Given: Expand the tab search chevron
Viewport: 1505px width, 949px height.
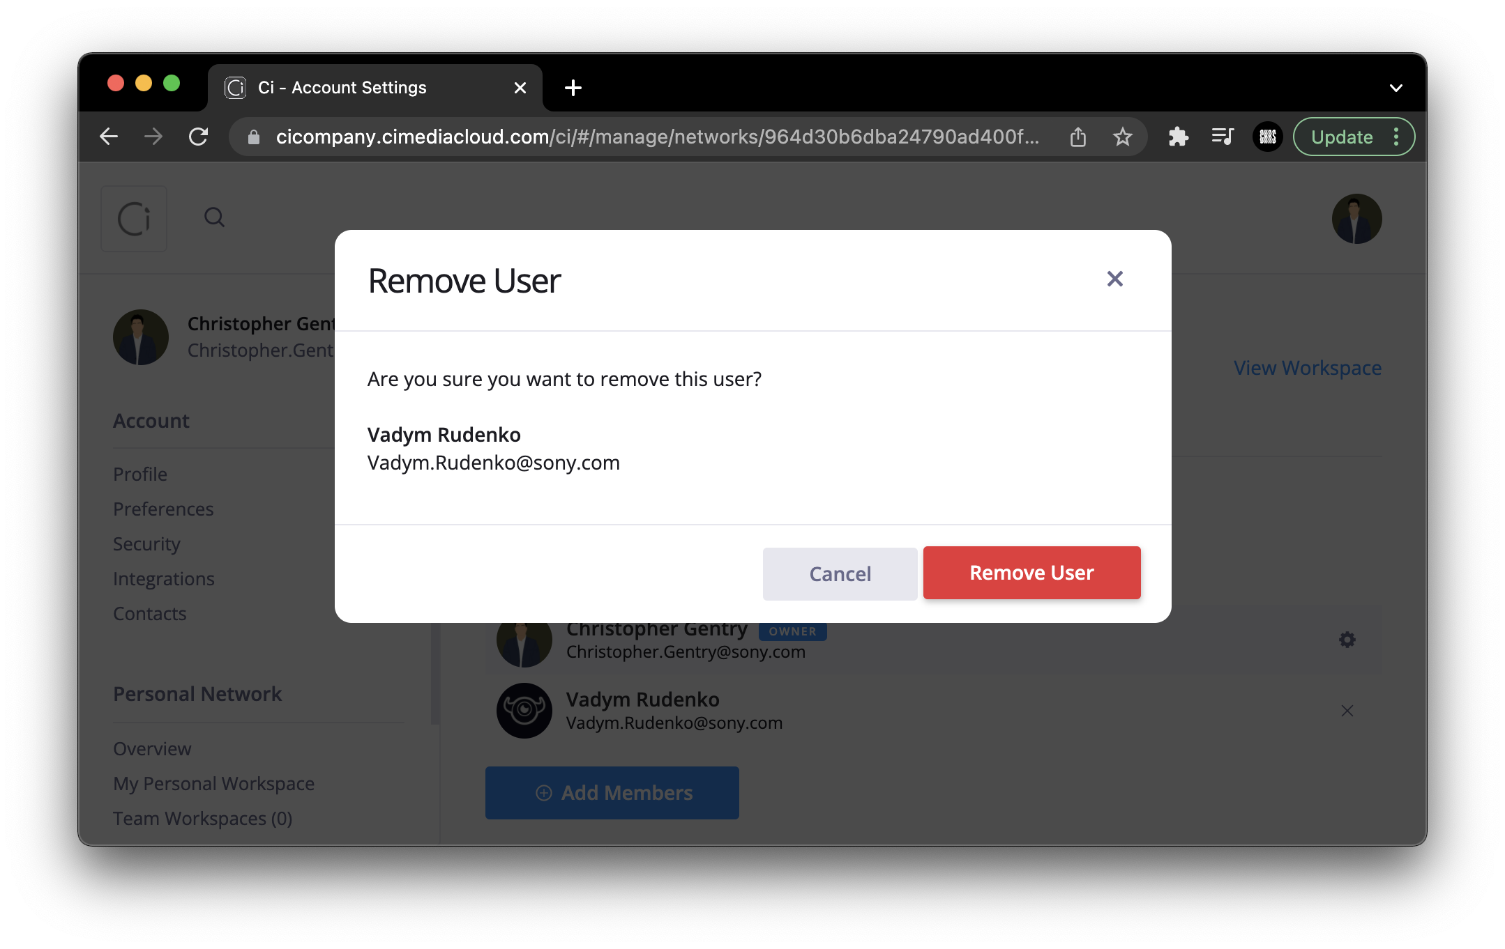Looking at the screenshot, I should [x=1396, y=88].
